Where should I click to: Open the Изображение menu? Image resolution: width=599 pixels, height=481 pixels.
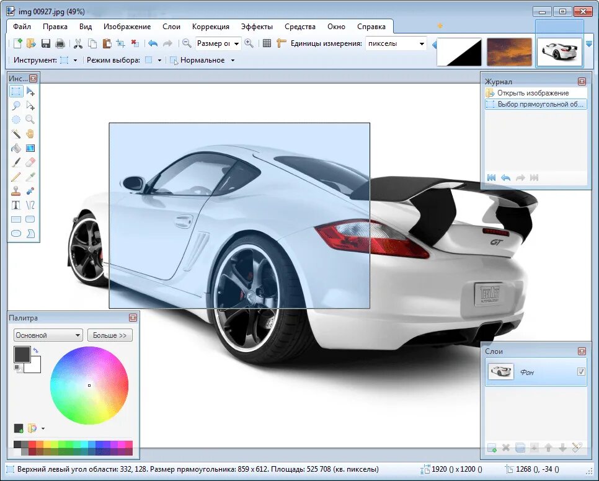[x=127, y=27]
